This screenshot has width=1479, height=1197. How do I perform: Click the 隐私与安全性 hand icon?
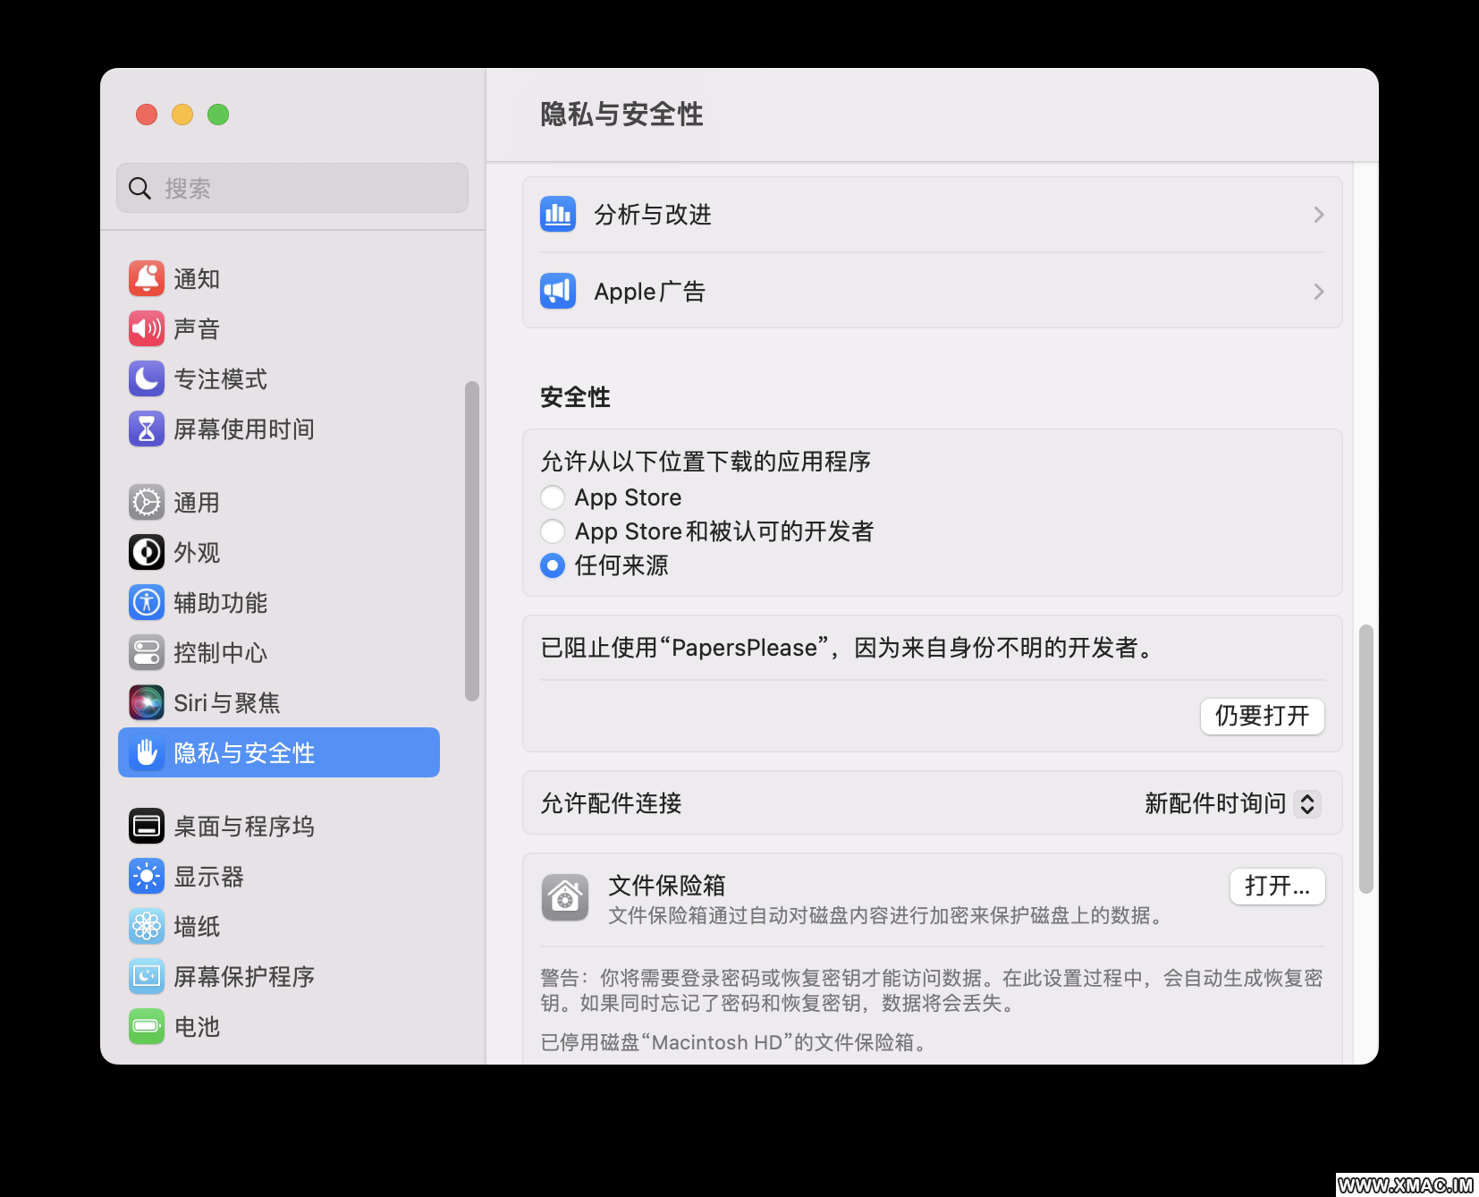click(147, 752)
